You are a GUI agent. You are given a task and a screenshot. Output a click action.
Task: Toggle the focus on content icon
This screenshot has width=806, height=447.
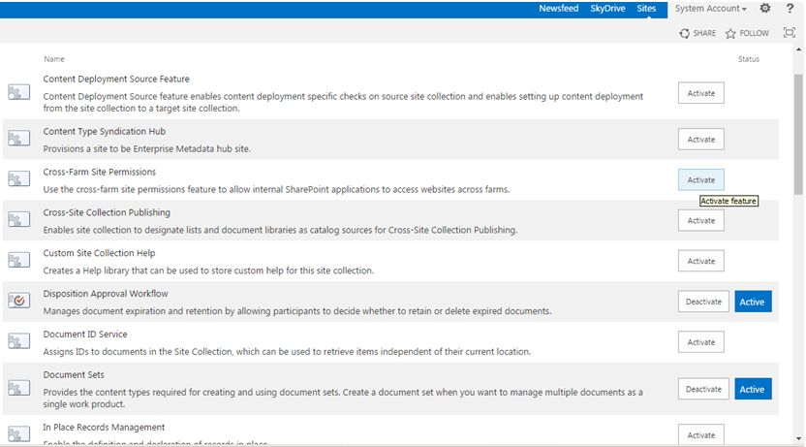[x=789, y=33]
